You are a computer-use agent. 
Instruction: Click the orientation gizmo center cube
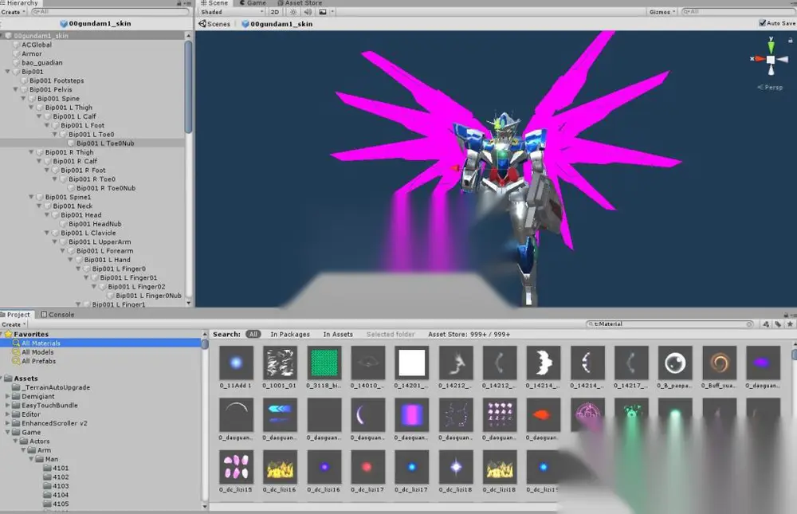[x=771, y=60]
